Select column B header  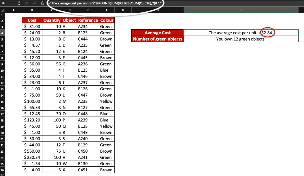point(32,10)
